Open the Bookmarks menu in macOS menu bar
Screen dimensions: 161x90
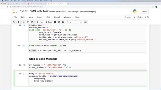pyautogui.click(x=30, y=1)
